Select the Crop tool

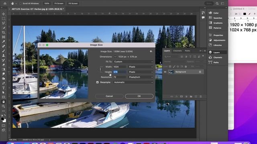point(4,32)
